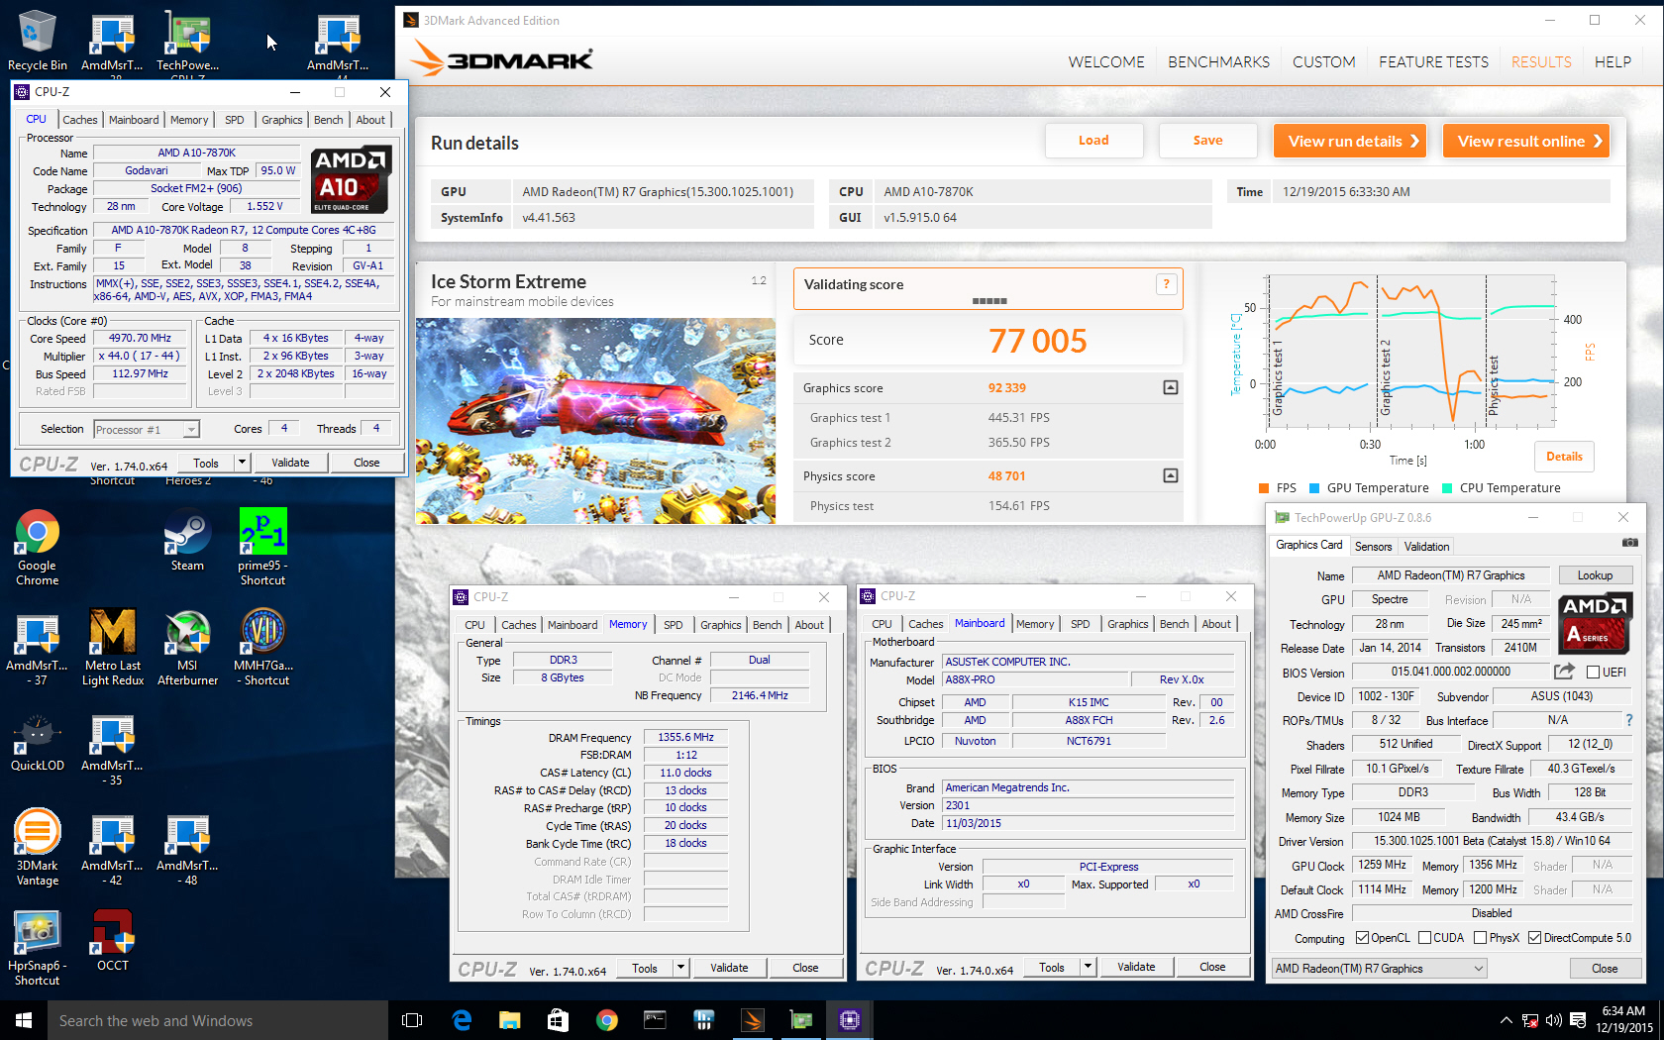1664x1040 pixels.
Task: Open the QuickLOD desktop icon
Action: tap(37, 743)
